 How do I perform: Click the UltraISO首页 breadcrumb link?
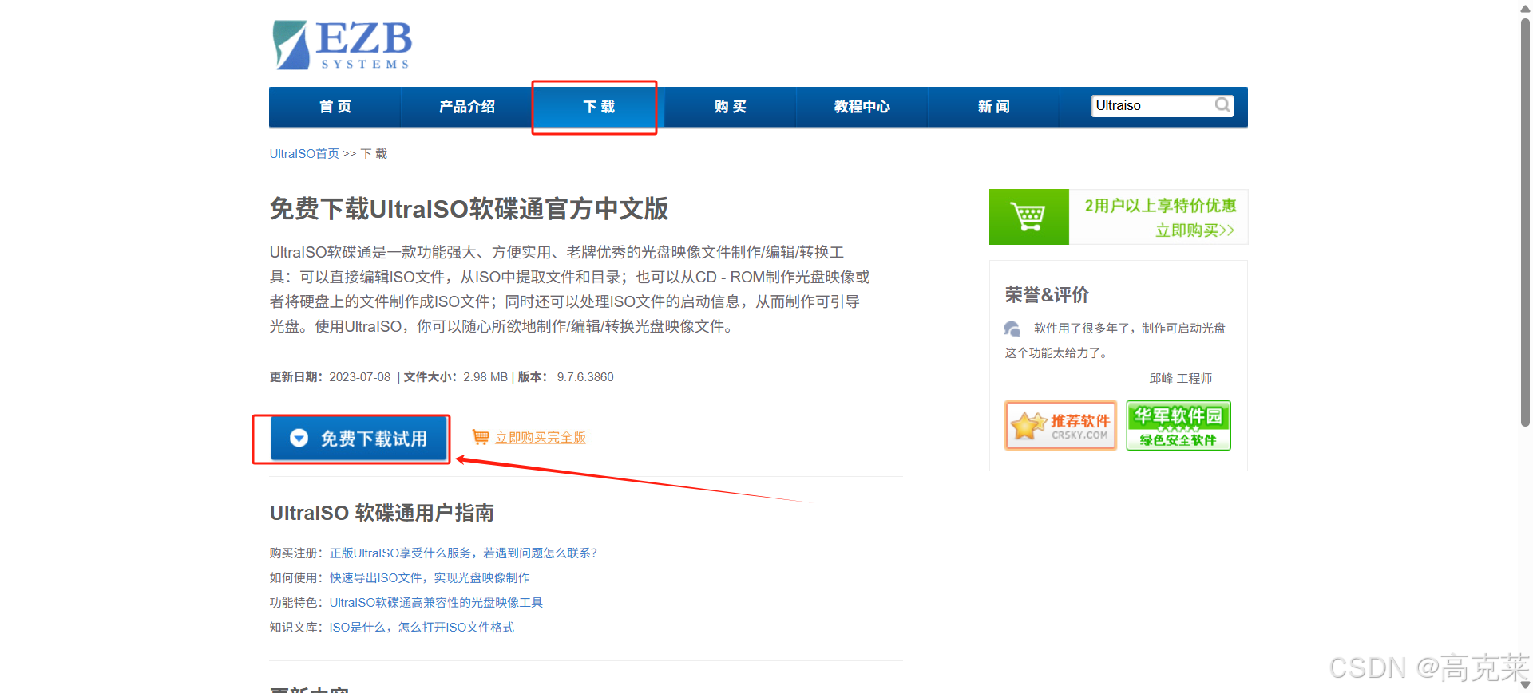(304, 153)
